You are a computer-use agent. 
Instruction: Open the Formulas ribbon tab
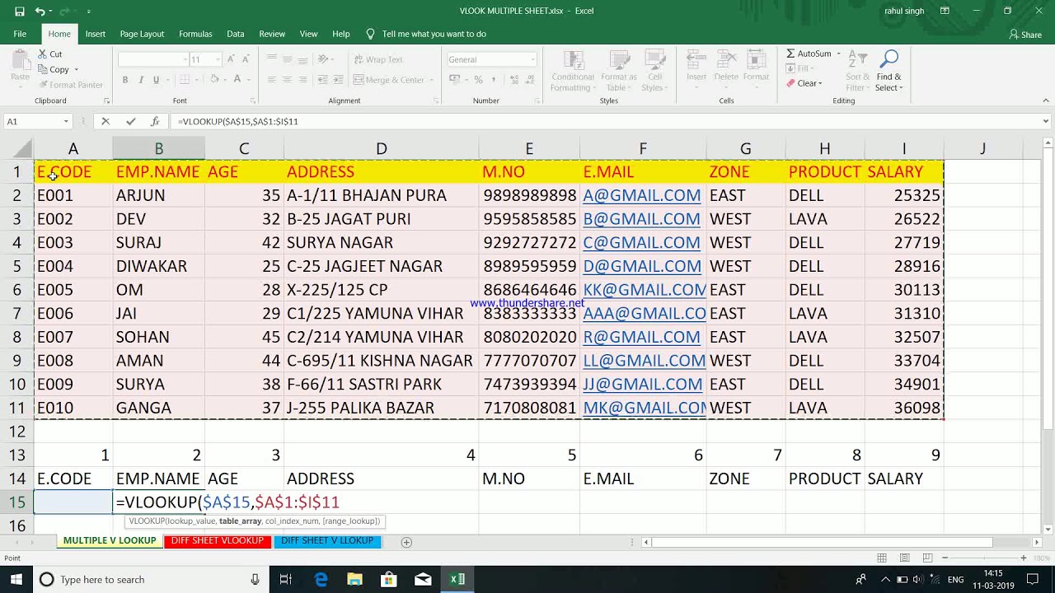195,34
